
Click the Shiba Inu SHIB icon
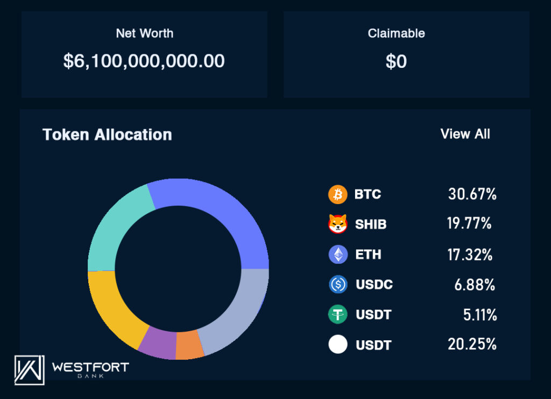[x=338, y=224]
